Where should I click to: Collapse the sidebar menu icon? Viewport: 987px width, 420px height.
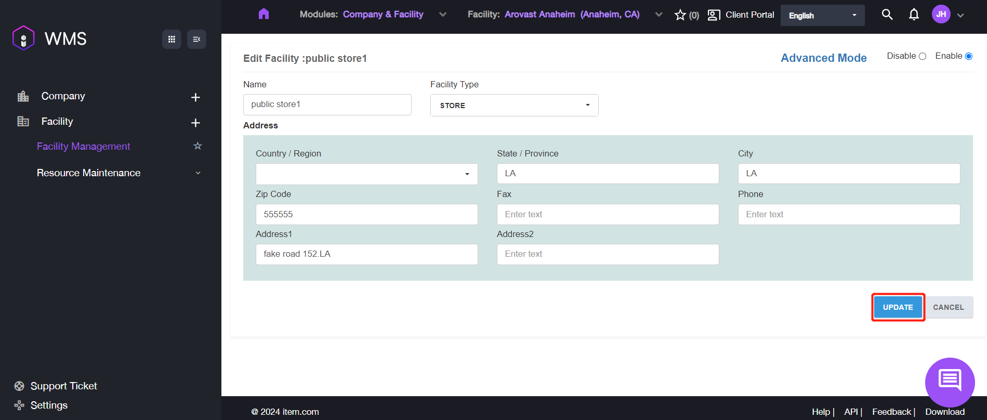196,40
